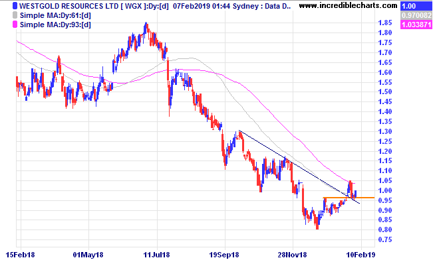Click the 1.55 price axis label
This screenshot has height=262, width=433.
(x=384, y=82)
